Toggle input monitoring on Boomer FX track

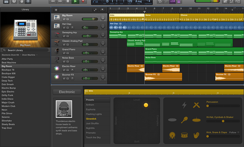(72, 78)
